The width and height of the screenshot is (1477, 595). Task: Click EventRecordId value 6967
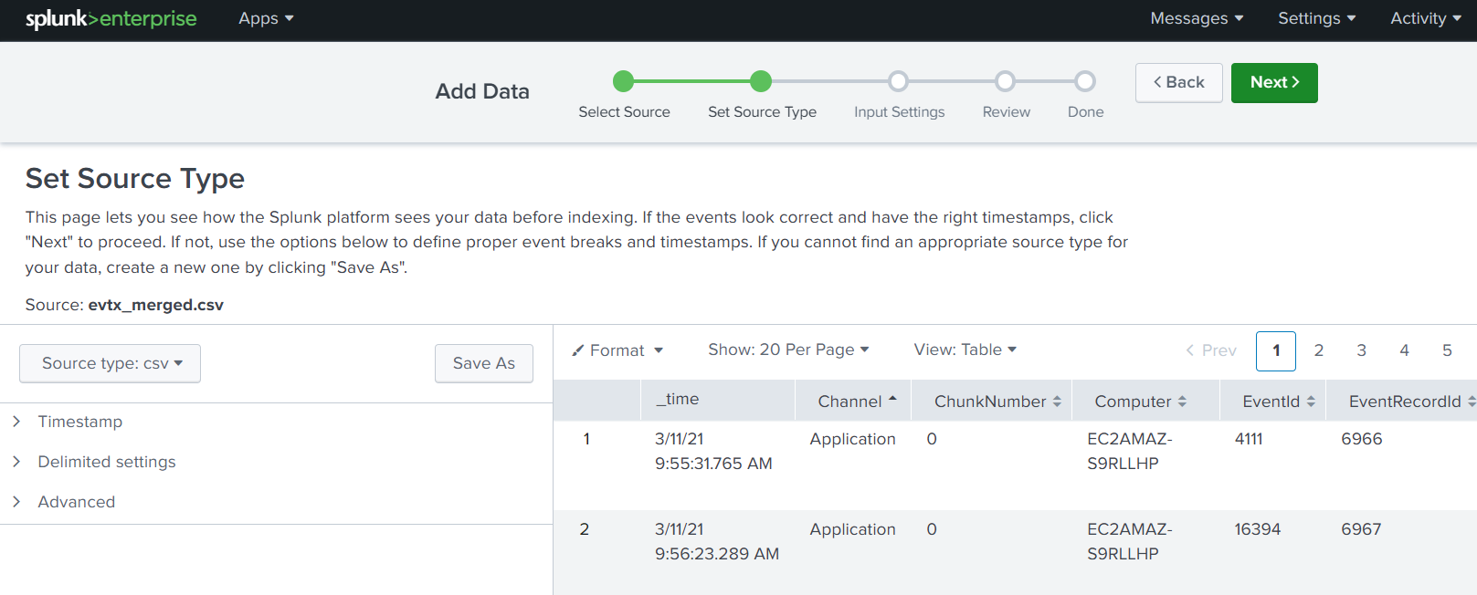point(1361,529)
